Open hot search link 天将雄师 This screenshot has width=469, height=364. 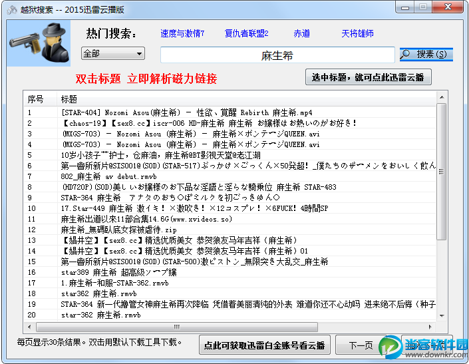click(357, 33)
